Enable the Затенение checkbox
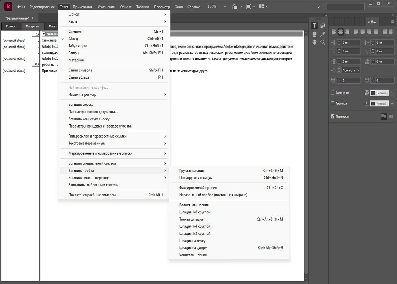Viewport: 397px width, 284px height. (x=333, y=93)
